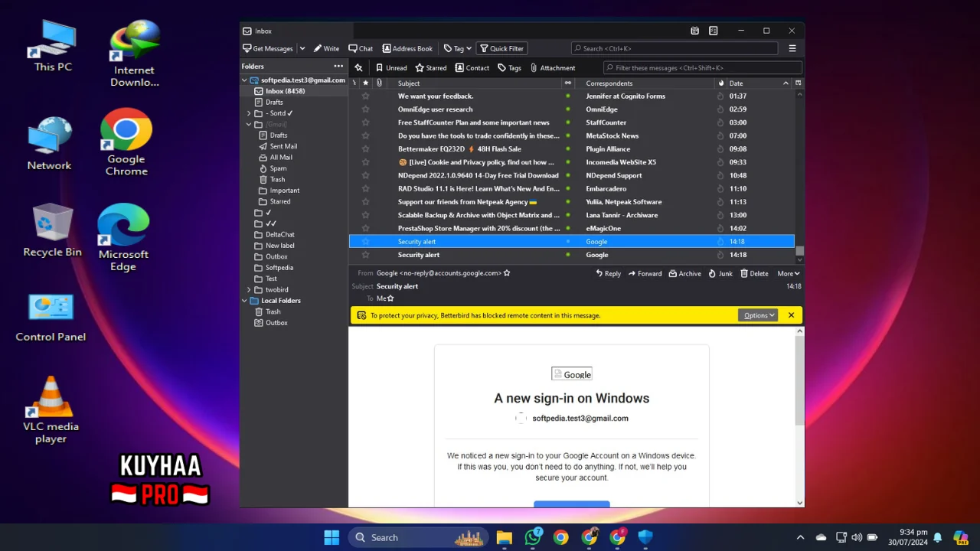Expand the - Sortd folder
Screen dimensions: 980x551
tap(249, 113)
